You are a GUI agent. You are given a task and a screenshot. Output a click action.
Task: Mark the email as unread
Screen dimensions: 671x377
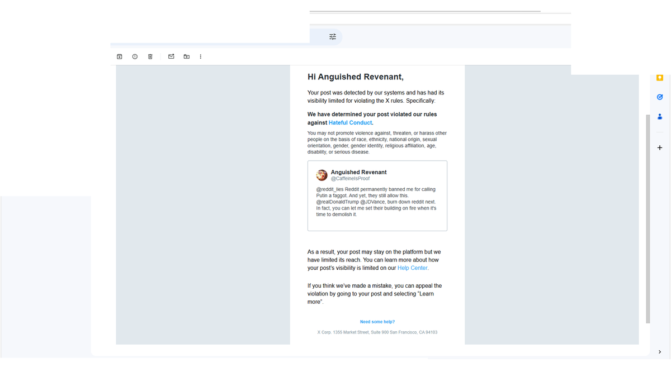tap(171, 56)
